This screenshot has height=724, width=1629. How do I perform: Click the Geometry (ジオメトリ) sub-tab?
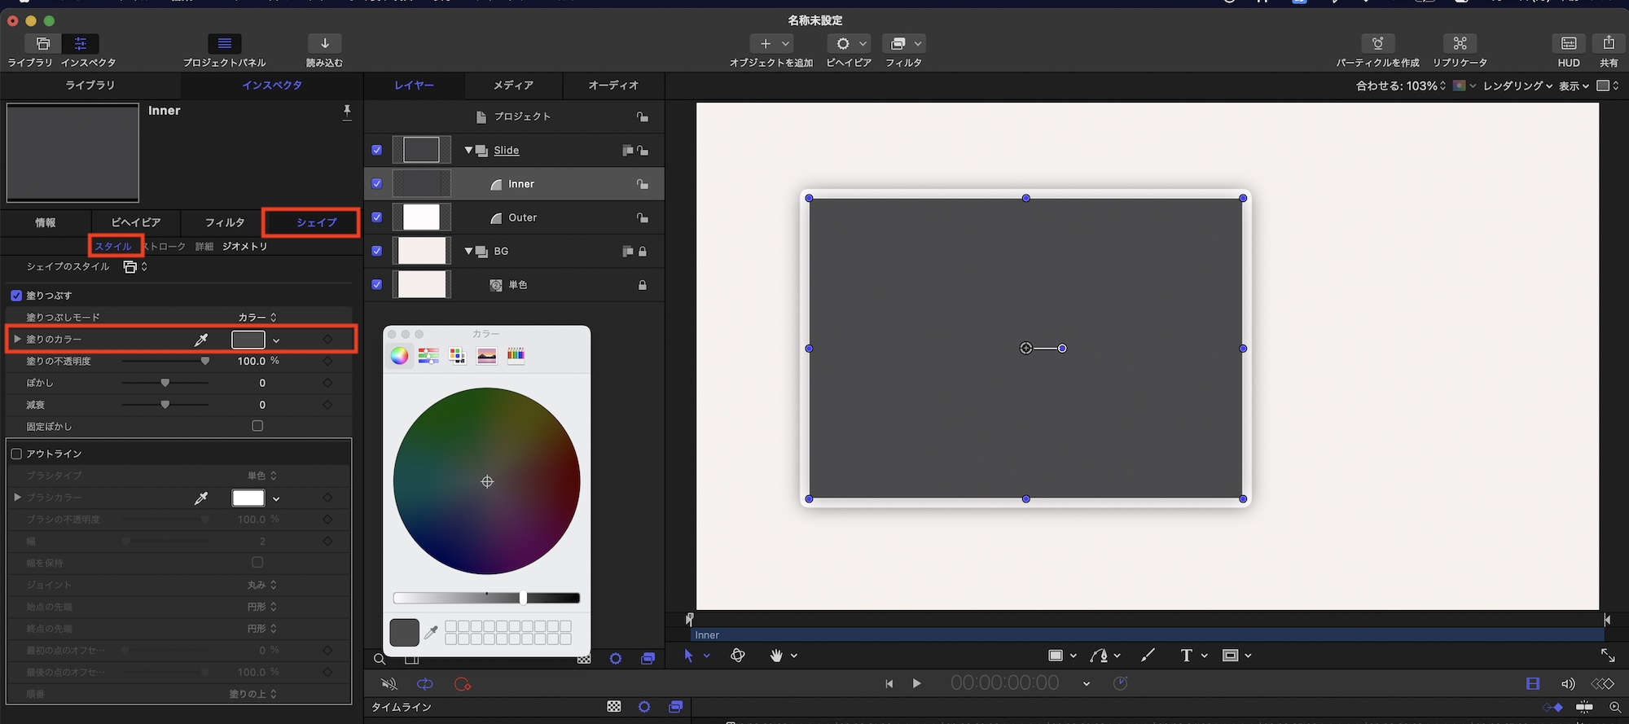244,246
